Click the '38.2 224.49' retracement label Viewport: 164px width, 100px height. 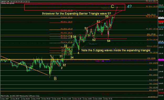154,69
